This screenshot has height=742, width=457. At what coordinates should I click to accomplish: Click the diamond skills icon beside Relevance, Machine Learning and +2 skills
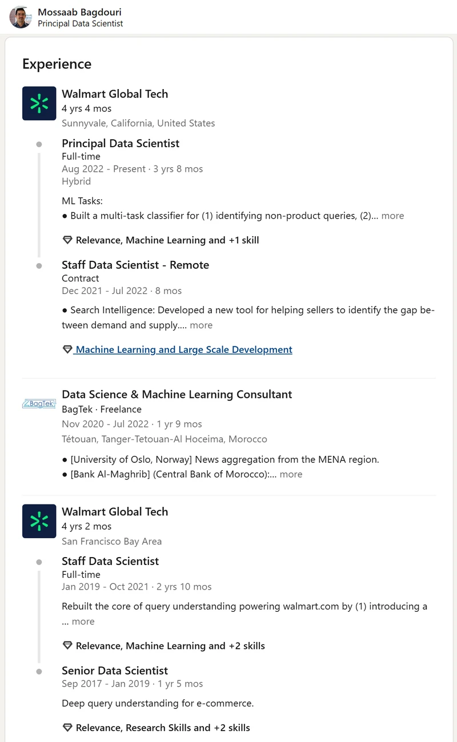click(x=67, y=646)
